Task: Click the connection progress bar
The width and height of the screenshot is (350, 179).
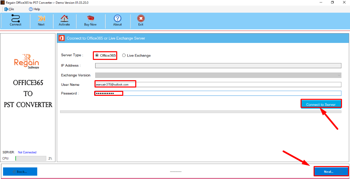Action: click(201, 111)
